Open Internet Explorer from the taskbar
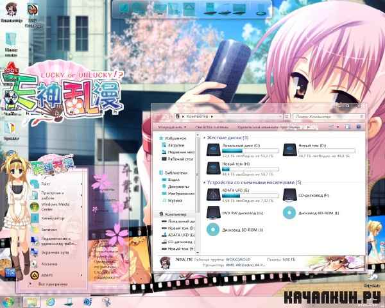The width and height of the screenshot is (385, 308). pos(50,302)
